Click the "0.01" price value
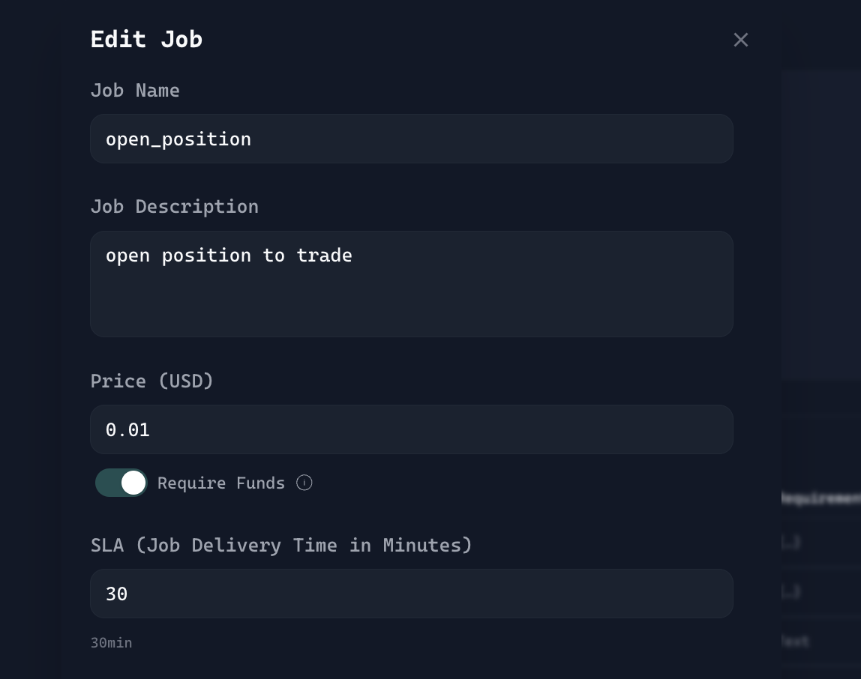This screenshot has height=679, width=861. pos(127,430)
